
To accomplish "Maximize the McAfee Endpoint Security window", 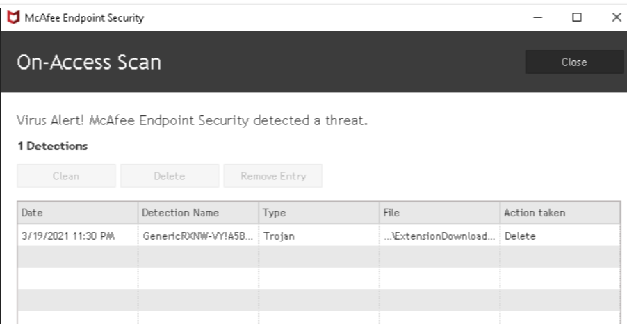I will tap(577, 17).
